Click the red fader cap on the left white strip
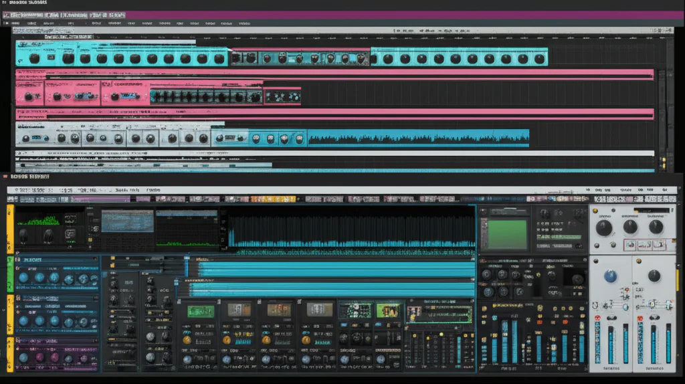685x384 pixels. tap(597, 318)
